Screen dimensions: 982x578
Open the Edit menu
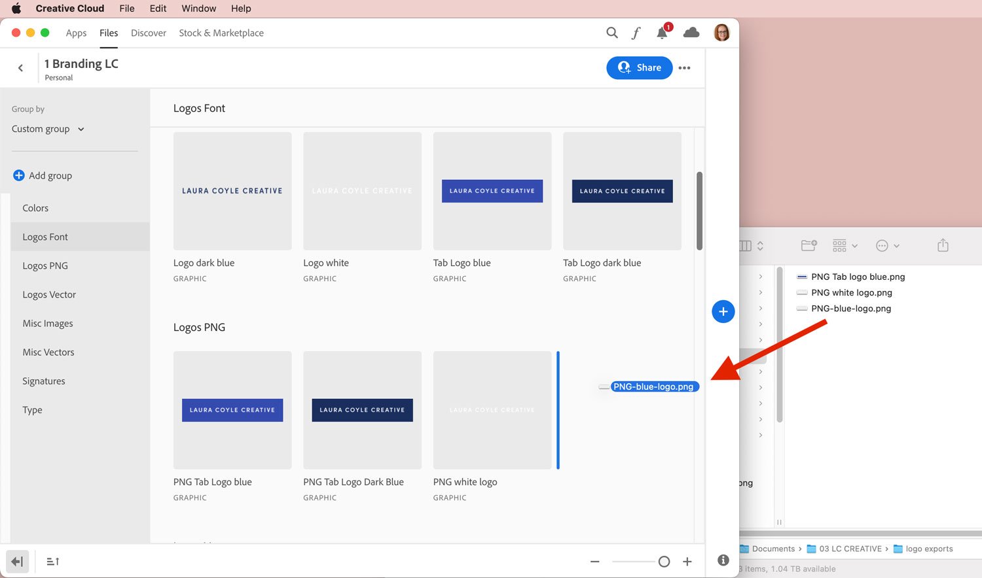pyautogui.click(x=158, y=8)
